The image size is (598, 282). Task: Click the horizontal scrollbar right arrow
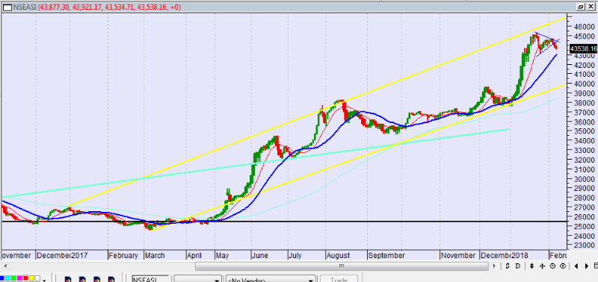[x=495, y=266]
